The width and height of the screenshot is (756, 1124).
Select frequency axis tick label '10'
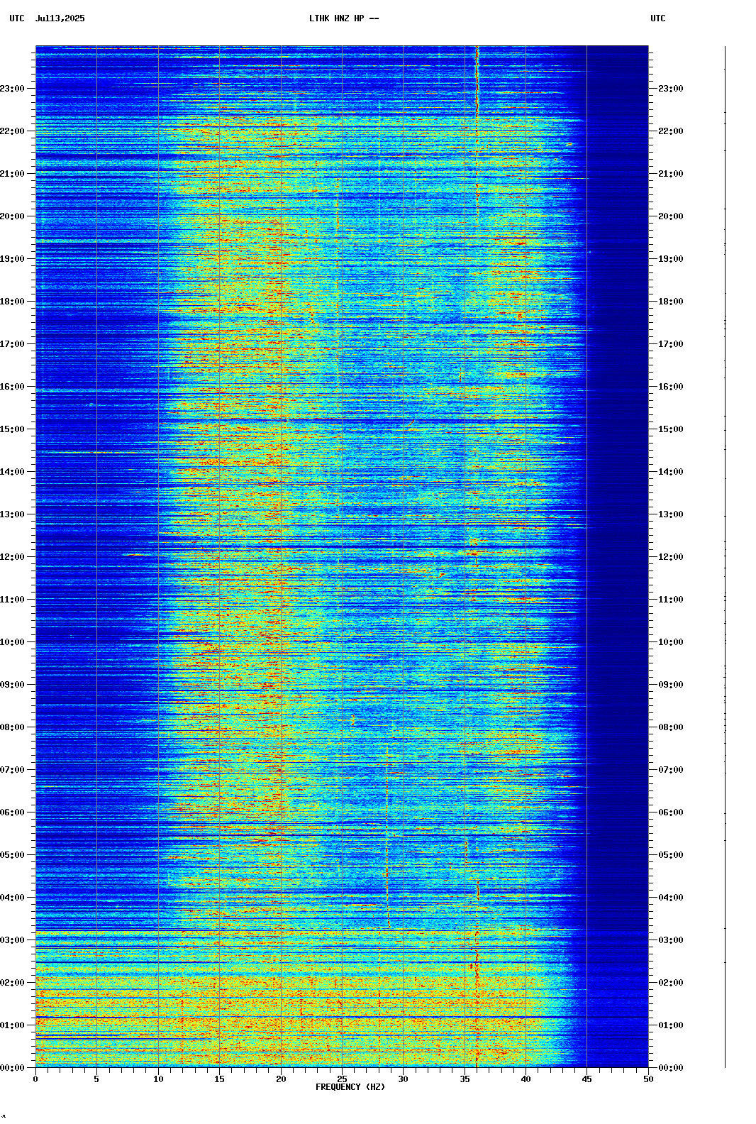point(158,1079)
